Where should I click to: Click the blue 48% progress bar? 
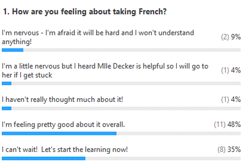59,133
